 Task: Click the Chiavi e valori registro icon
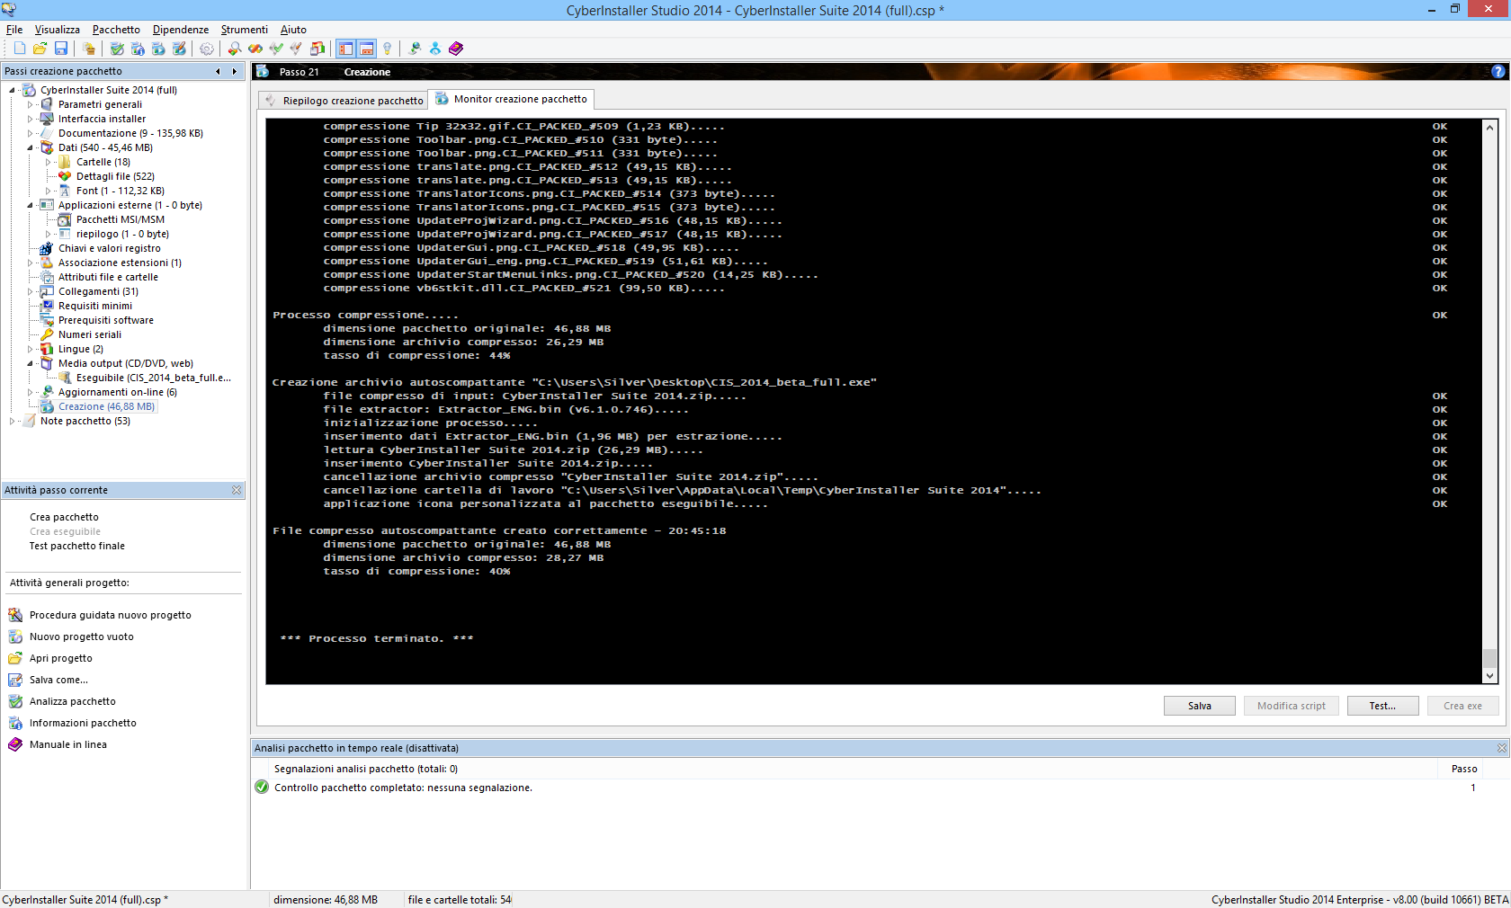(47, 248)
